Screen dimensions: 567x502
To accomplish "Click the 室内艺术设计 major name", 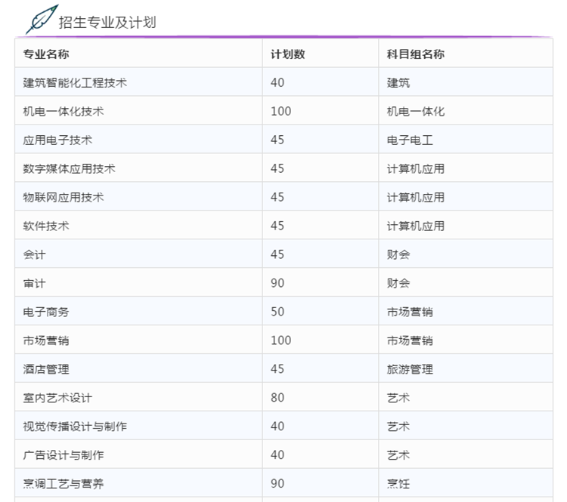I will [x=58, y=398].
